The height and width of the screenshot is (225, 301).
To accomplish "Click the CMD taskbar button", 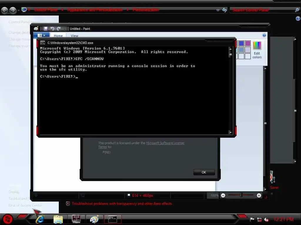I will coord(113,219).
